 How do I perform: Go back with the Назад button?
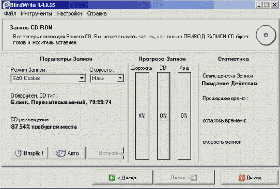point(122,178)
